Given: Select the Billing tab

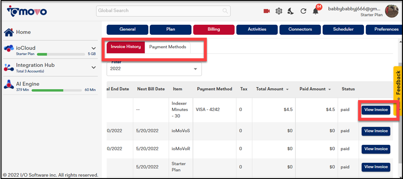Looking at the screenshot, I should pos(214,29).
